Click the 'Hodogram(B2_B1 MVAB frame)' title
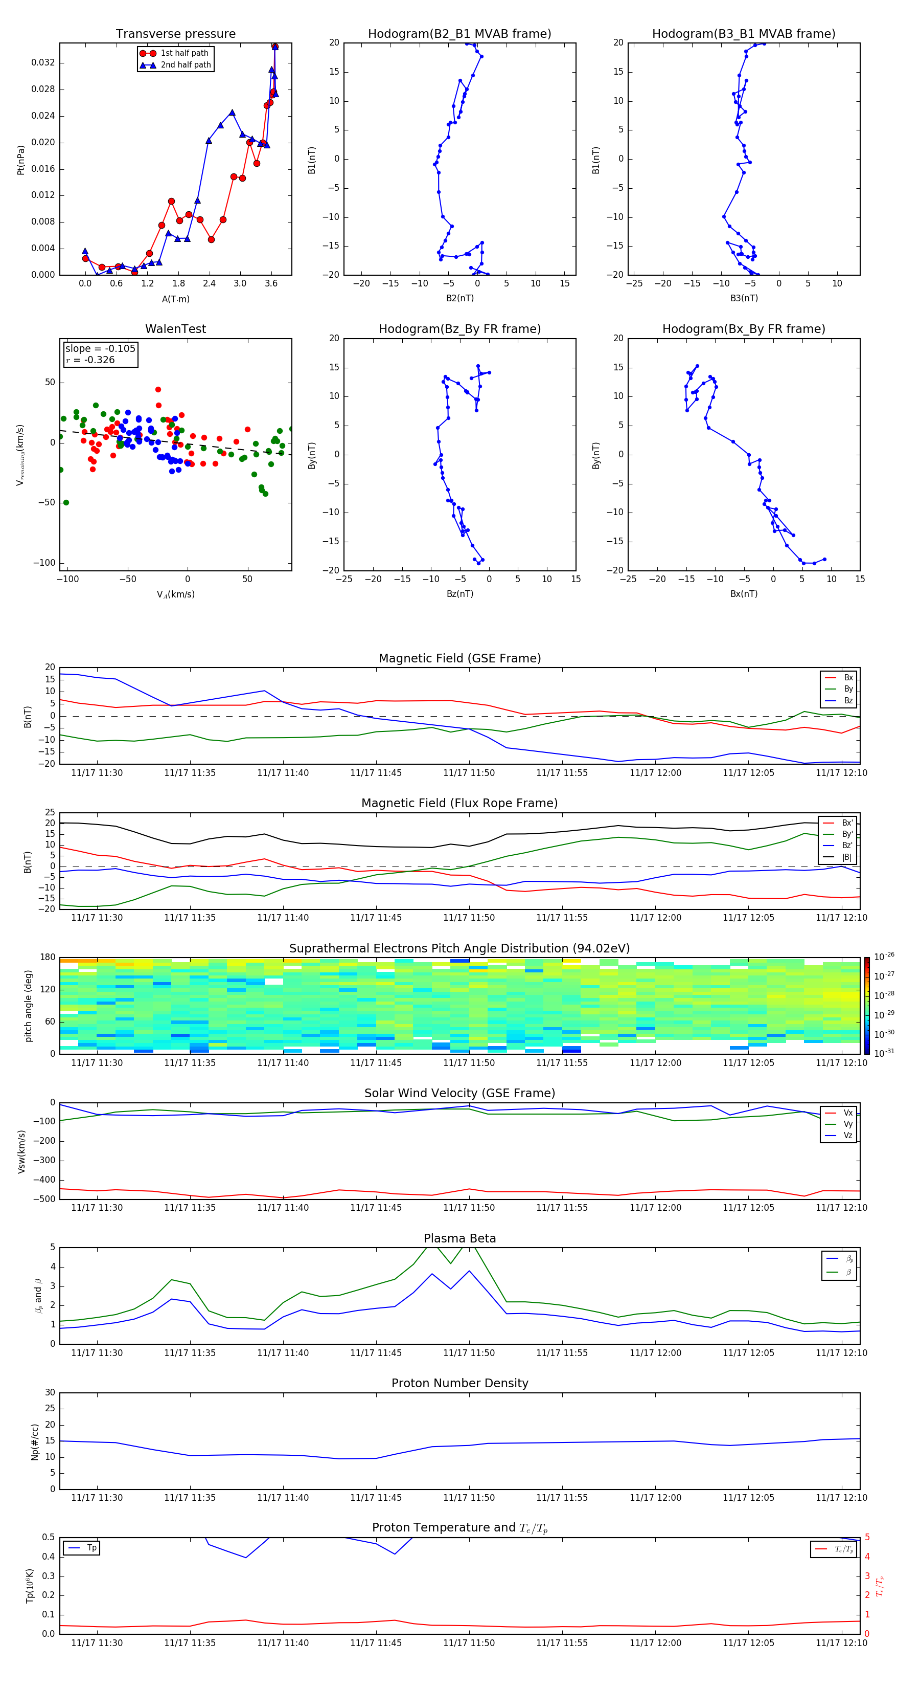Image resolution: width=920 pixels, height=1688 pixels. coord(459,33)
